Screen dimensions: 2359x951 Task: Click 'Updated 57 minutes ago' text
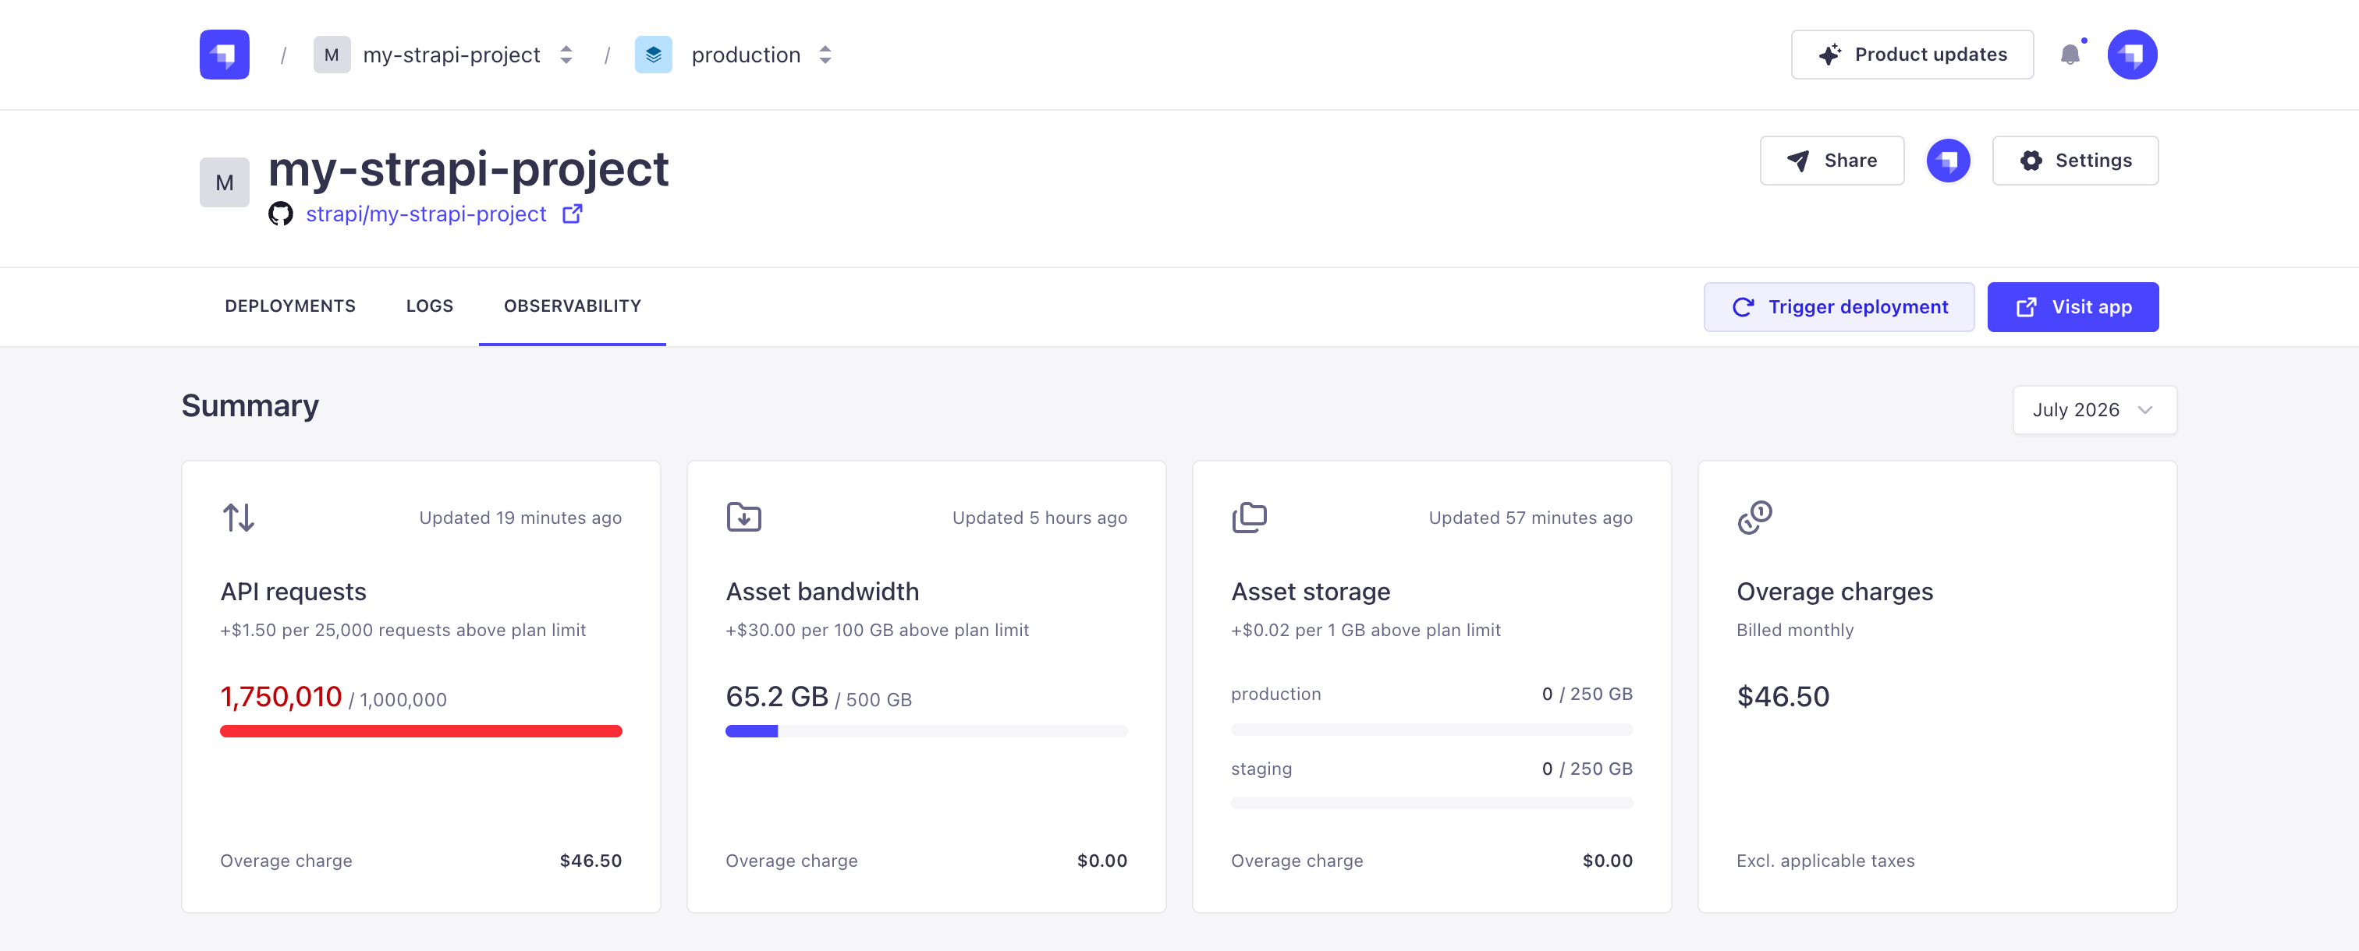click(x=1531, y=518)
